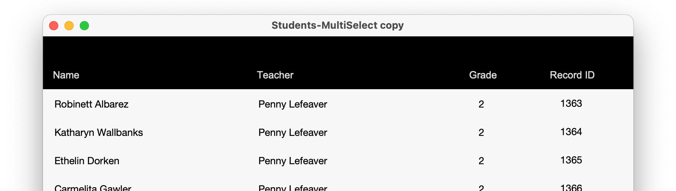676x191 pixels.
Task: Click Ethelin Dorken's grade value
Action: 481,161
